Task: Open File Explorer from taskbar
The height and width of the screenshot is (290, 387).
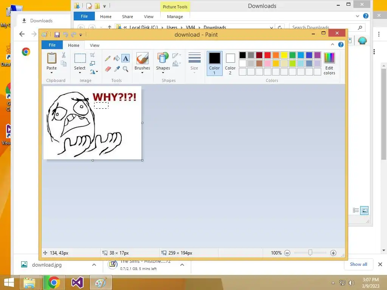Action: (x=29, y=282)
